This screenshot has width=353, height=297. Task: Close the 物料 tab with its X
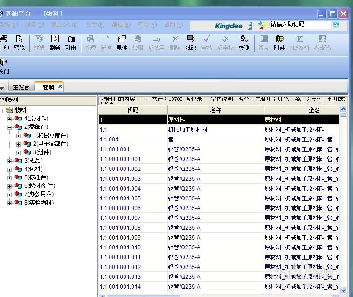click(60, 86)
